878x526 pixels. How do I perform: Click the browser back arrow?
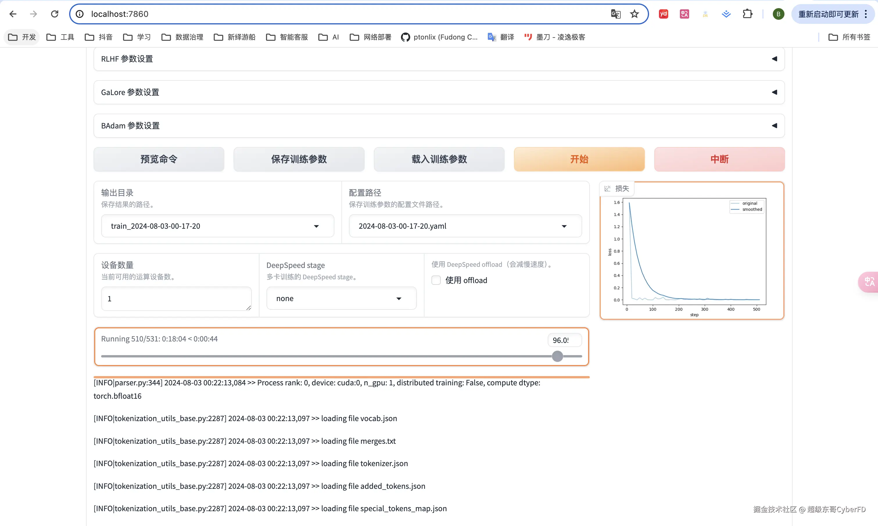click(13, 14)
